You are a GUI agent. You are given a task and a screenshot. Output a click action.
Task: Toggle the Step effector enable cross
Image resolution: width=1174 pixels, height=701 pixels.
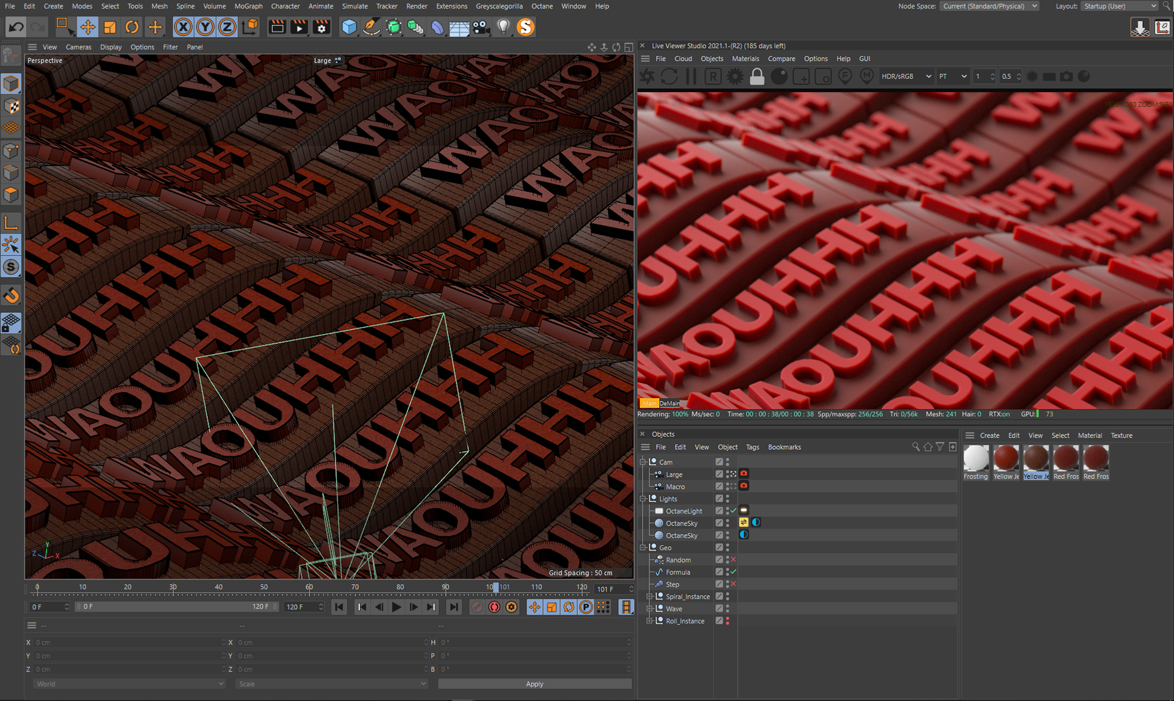pos(733,584)
